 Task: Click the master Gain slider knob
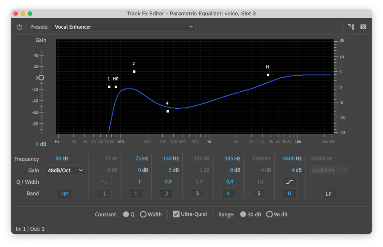41,78
